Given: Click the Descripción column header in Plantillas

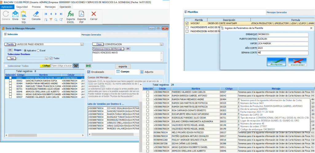Looking at the screenshot, I should coord(229,20).
